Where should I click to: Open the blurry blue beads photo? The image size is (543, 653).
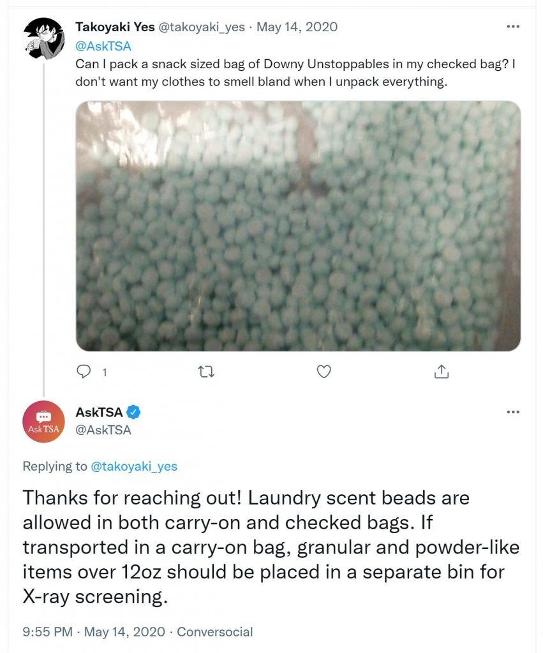(299, 226)
